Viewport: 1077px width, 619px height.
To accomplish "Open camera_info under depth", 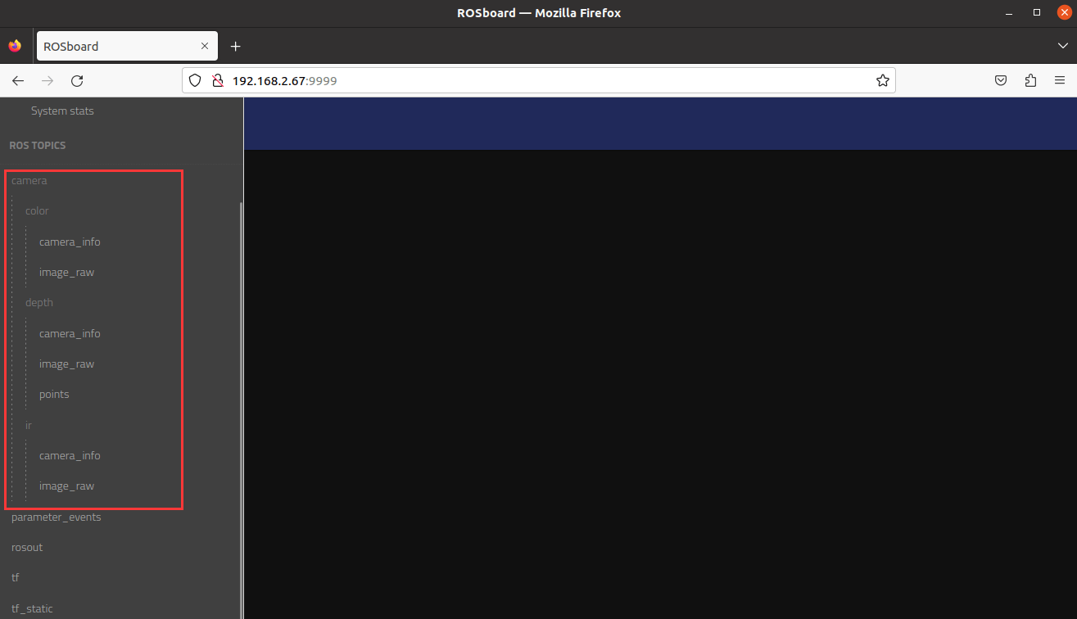I will click(x=70, y=333).
